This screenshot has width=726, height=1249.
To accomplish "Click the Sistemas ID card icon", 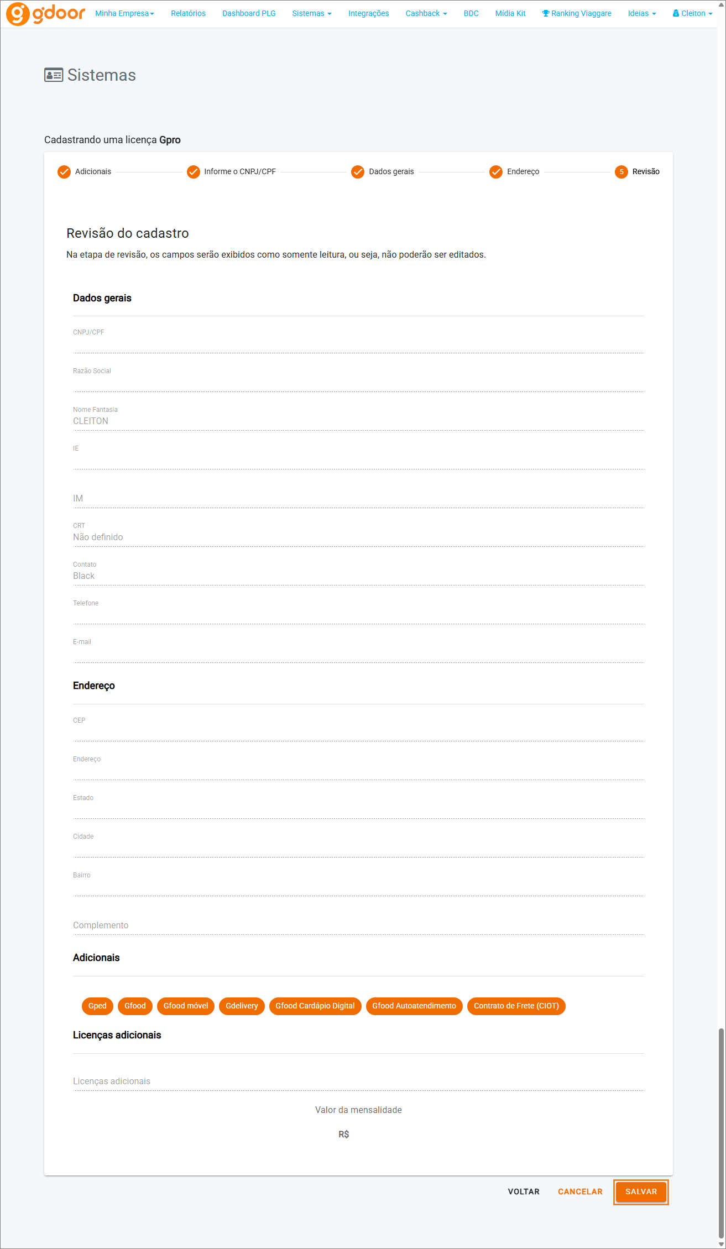I will (x=54, y=75).
